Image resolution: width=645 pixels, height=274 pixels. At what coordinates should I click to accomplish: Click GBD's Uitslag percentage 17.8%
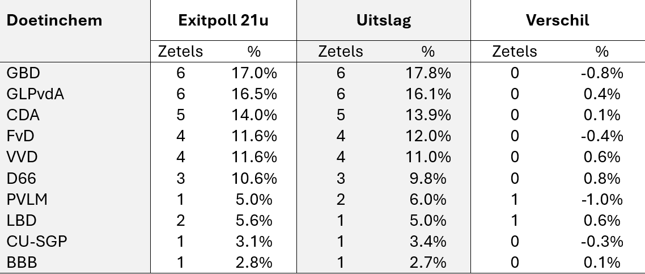[x=427, y=73]
